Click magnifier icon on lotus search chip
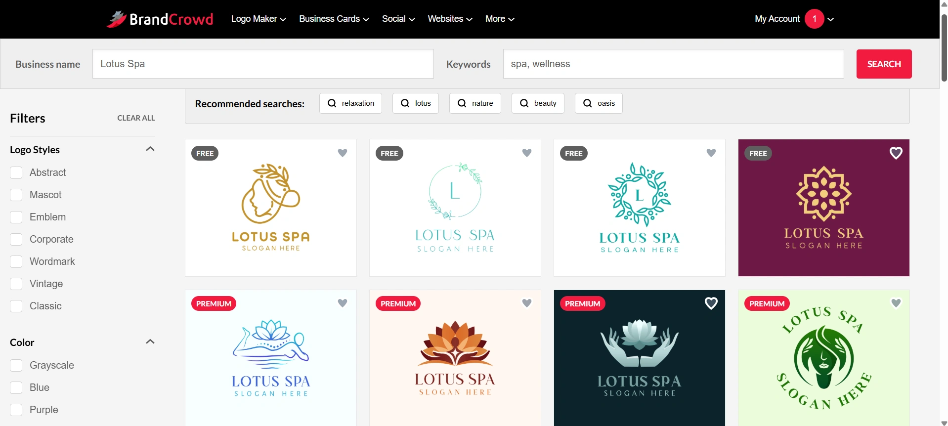The width and height of the screenshot is (948, 426). click(x=405, y=103)
